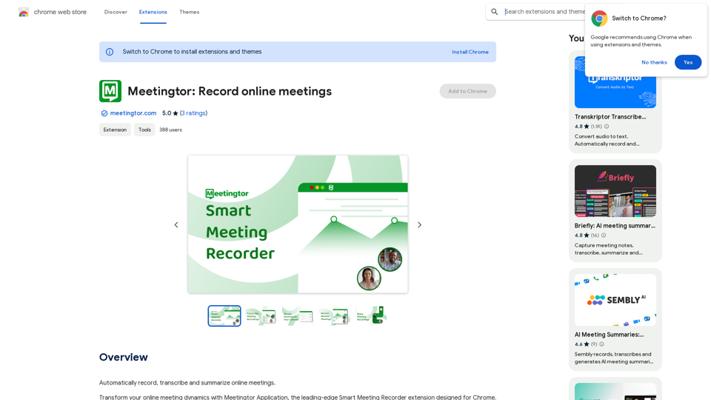
Task: Click the 388 users text
Action: click(170, 130)
